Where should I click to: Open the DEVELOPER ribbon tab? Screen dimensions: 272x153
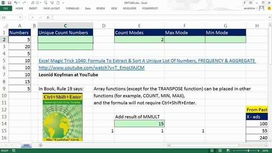click(130, 8)
